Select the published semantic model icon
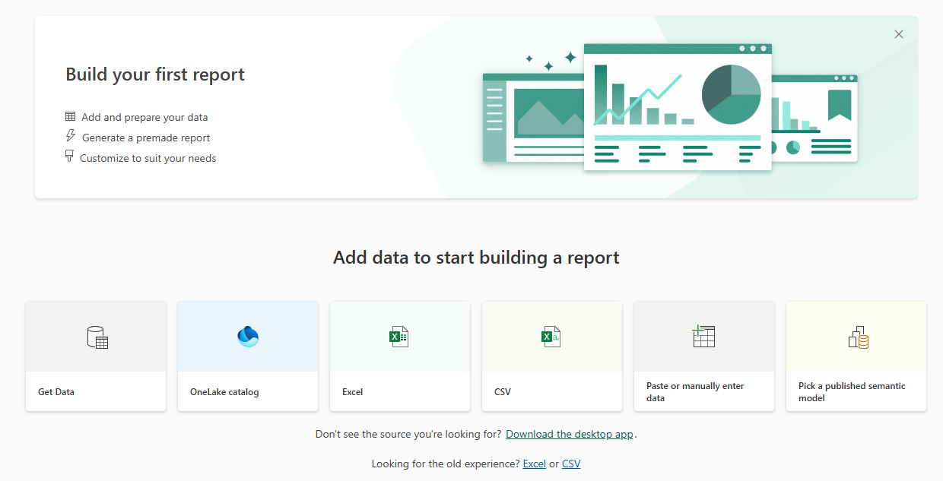The width and height of the screenshot is (943, 481). coord(856,336)
